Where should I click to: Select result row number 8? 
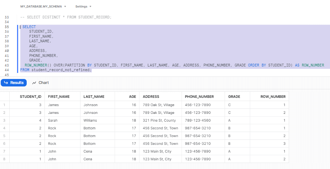[x=4, y=159]
